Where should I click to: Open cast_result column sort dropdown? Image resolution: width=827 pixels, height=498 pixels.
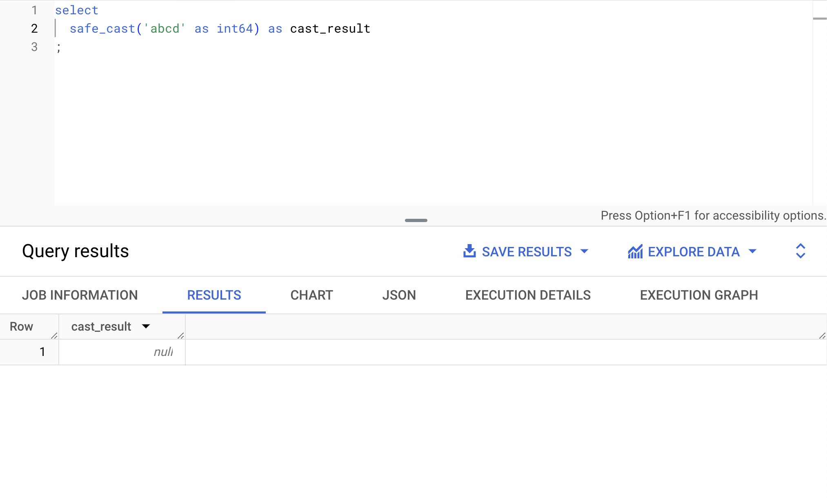click(146, 327)
